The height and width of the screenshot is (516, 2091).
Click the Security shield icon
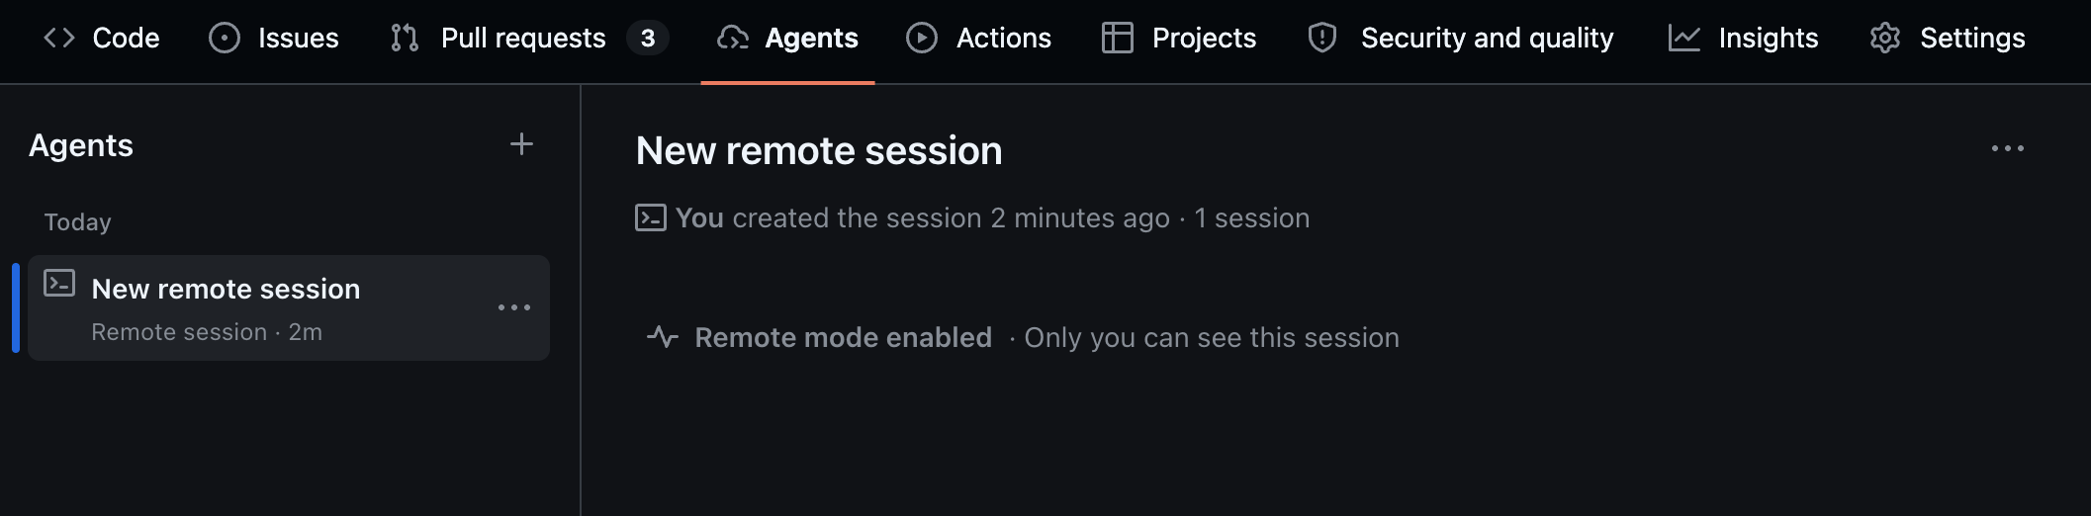coord(1322,38)
